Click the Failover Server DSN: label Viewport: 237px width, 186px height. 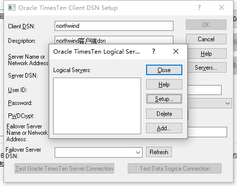pos(23,153)
